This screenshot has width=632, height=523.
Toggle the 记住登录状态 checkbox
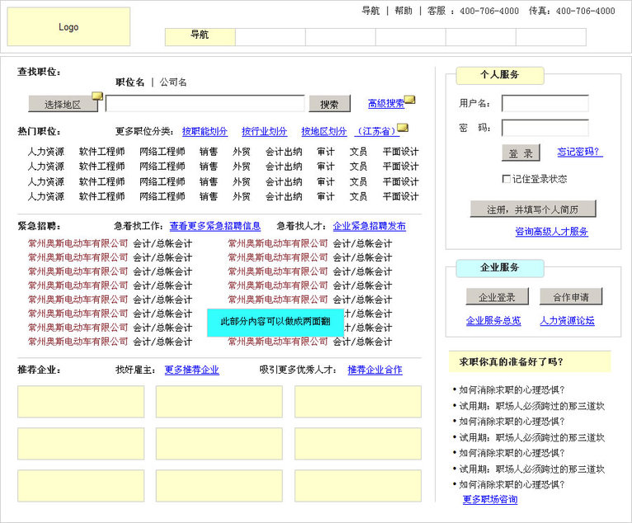pyautogui.click(x=506, y=179)
